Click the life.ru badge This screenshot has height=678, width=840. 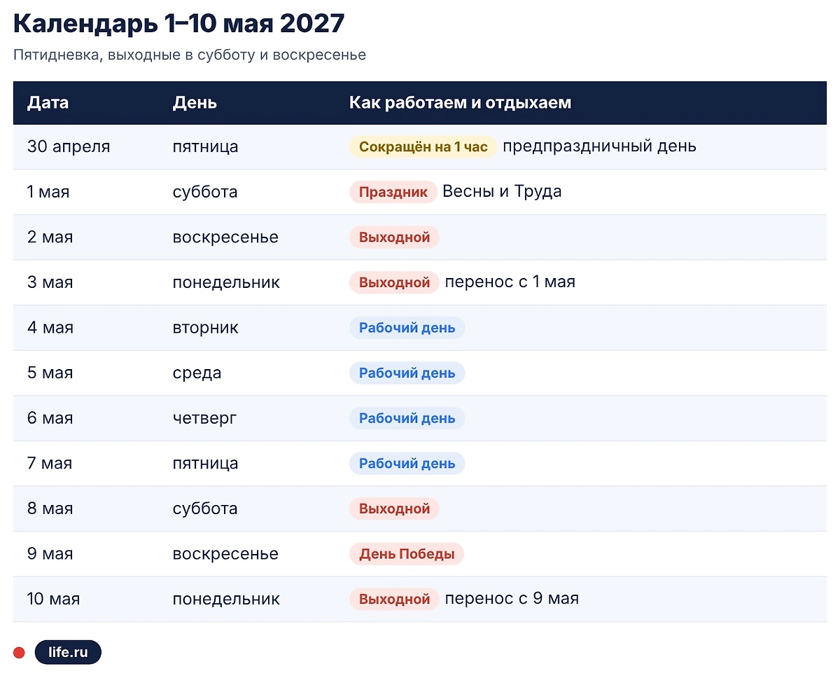coord(68,652)
